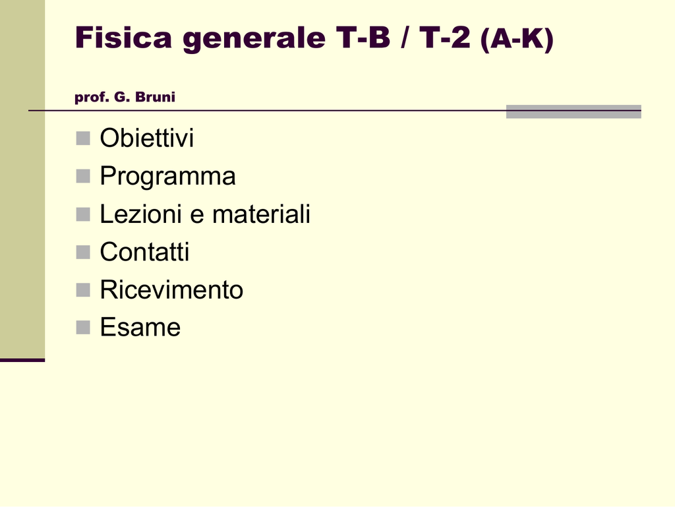Image resolution: width=675 pixels, height=507 pixels.
Task: Select the Programma list entry
Action: click(x=167, y=176)
